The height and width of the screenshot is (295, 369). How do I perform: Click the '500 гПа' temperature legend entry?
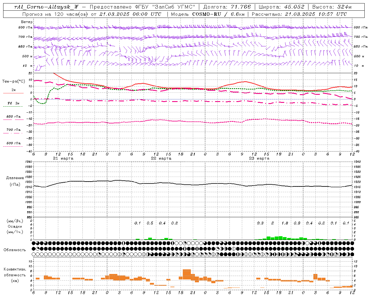click(14, 143)
